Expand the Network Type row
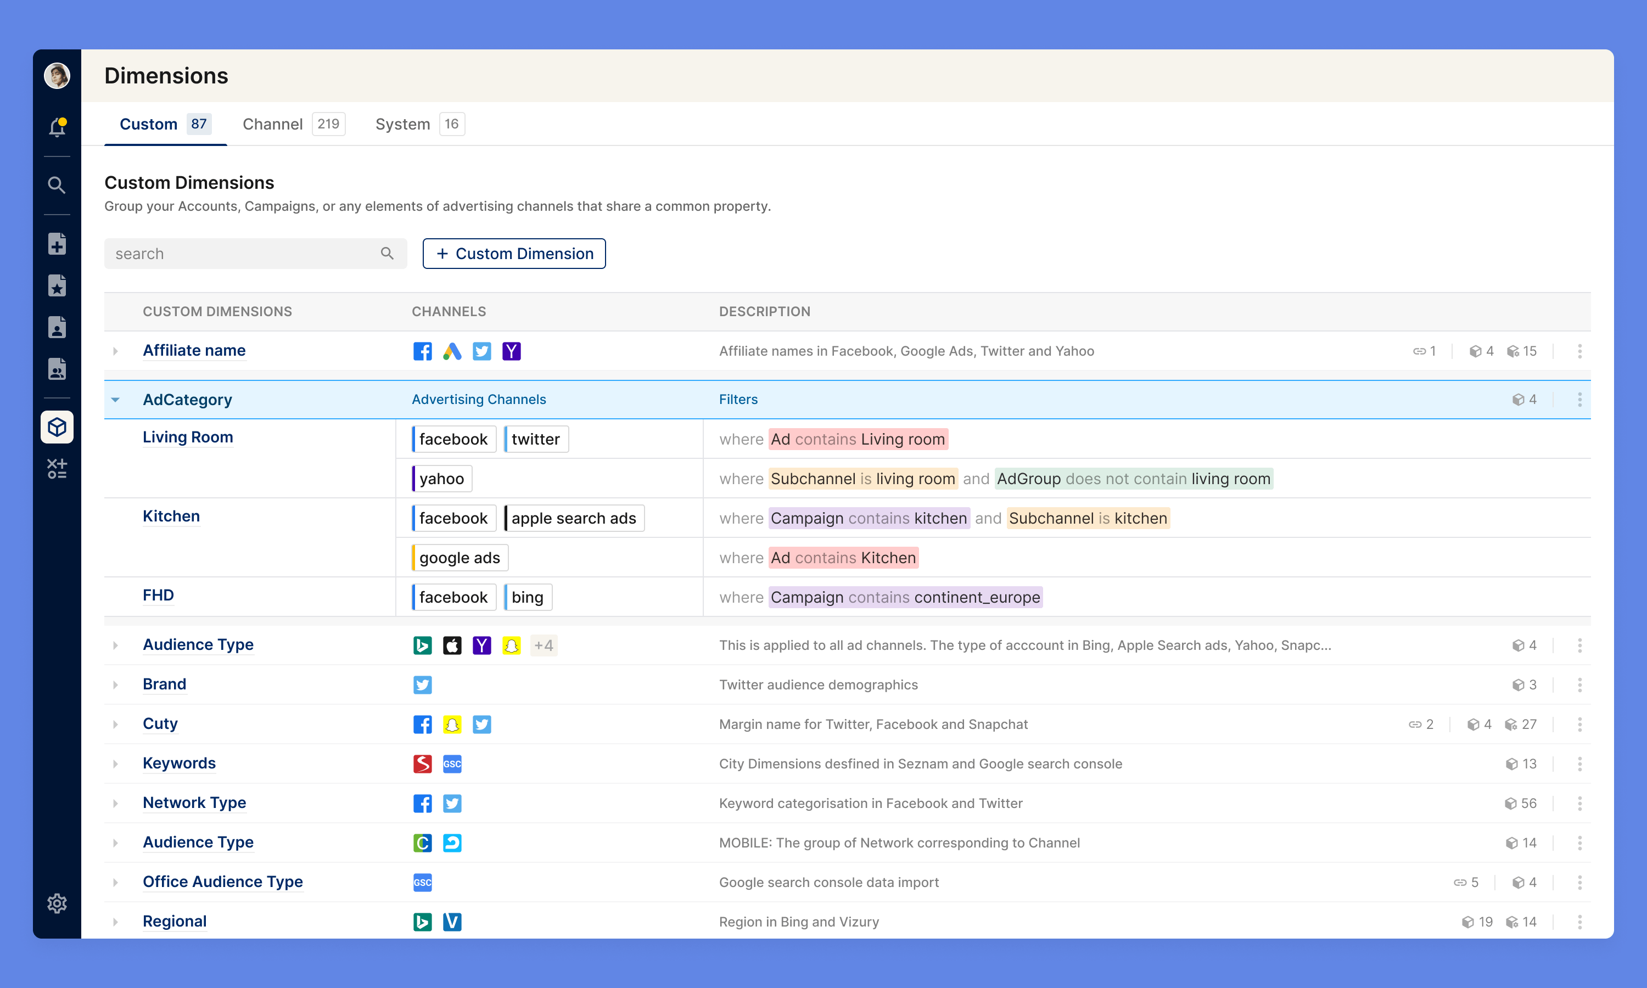The image size is (1647, 988). pyautogui.click(x=115, y=803)
